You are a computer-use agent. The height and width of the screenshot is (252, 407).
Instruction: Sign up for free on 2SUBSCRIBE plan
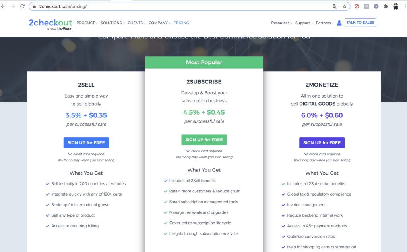(204, 140)
